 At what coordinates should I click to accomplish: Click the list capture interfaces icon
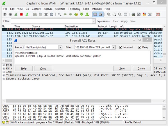pyautogui.click(x=5, y=14)
